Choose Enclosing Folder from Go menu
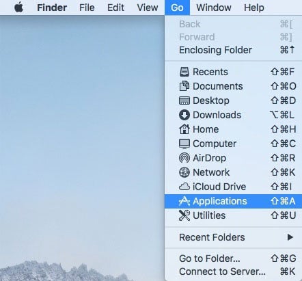302x281 pixels. click(233, 50)
